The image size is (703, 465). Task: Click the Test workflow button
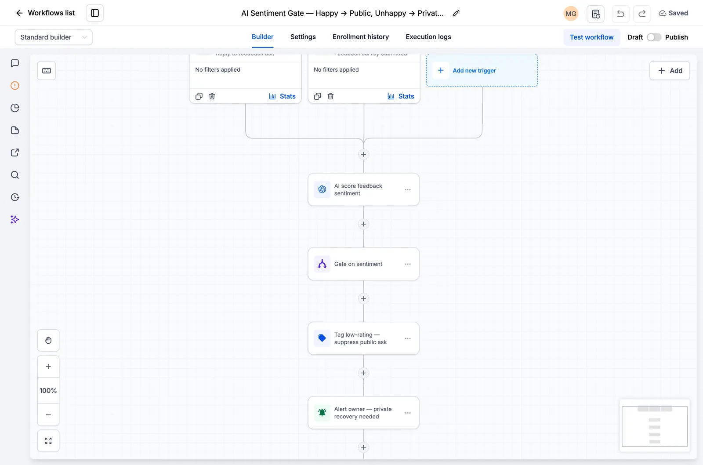pyautogui.click(x=591, y=37)
